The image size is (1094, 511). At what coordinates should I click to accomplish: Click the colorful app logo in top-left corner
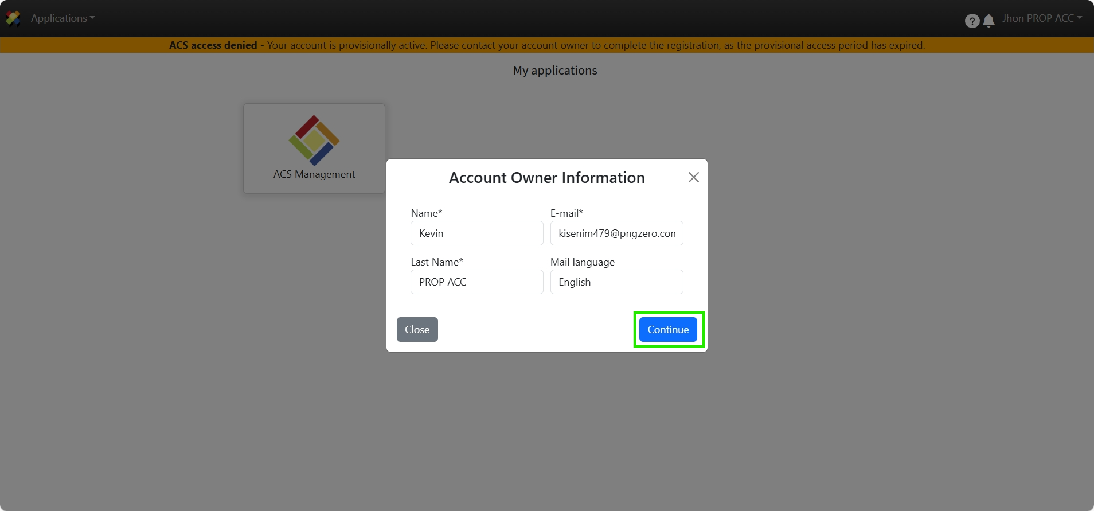click(x=13, y=18)
